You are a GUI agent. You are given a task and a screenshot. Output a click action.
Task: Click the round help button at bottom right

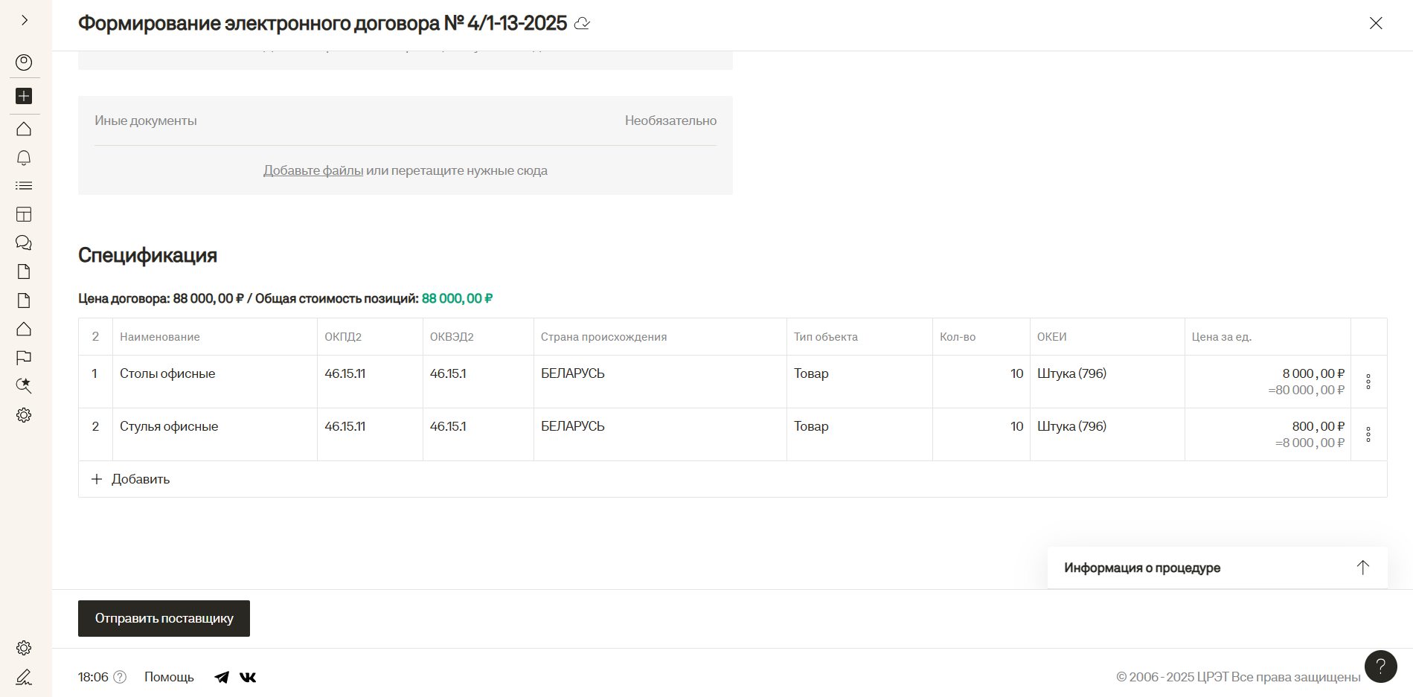(1380, 667)
